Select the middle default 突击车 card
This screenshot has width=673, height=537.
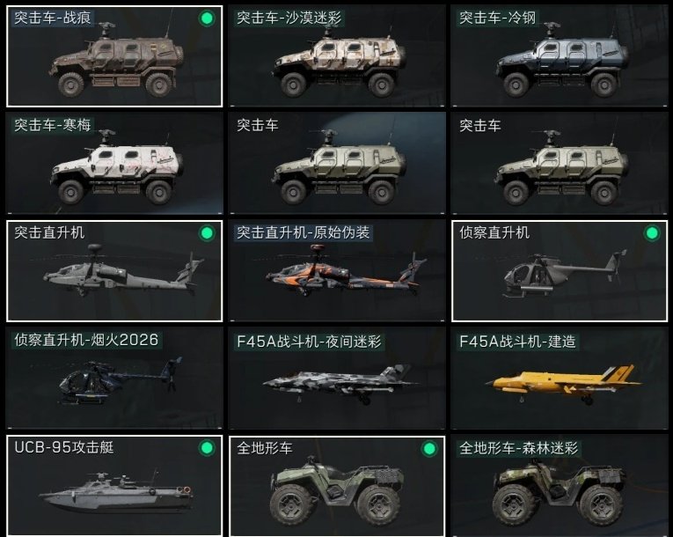click(x=337, y=163)
